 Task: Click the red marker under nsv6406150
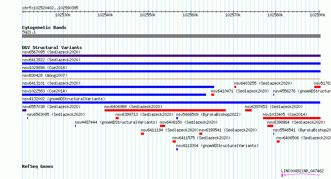(x=163, y=126)
